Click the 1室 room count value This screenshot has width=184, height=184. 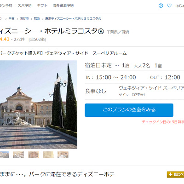(x=158, y=66)
